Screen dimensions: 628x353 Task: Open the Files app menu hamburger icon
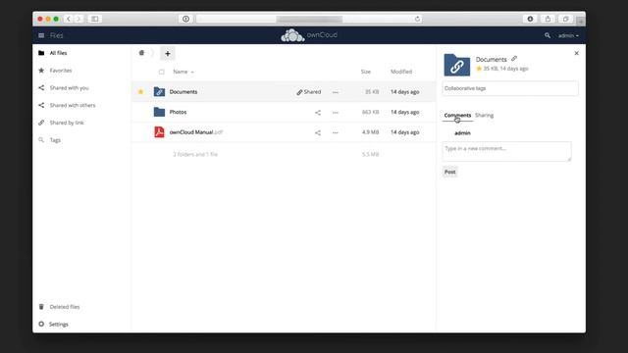tap(41, 35)
